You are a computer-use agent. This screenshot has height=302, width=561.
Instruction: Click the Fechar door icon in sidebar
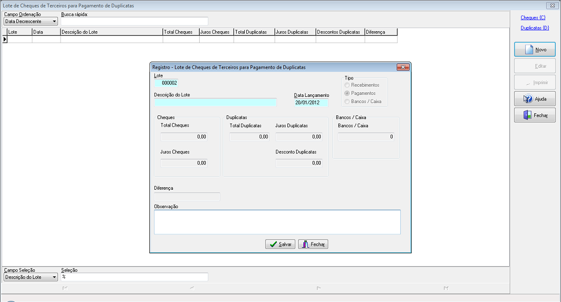point(534,115)
